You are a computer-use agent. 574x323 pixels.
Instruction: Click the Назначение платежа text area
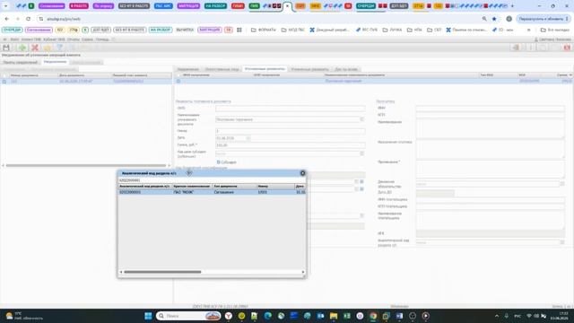pyautogui.click(x=491, y=149)
